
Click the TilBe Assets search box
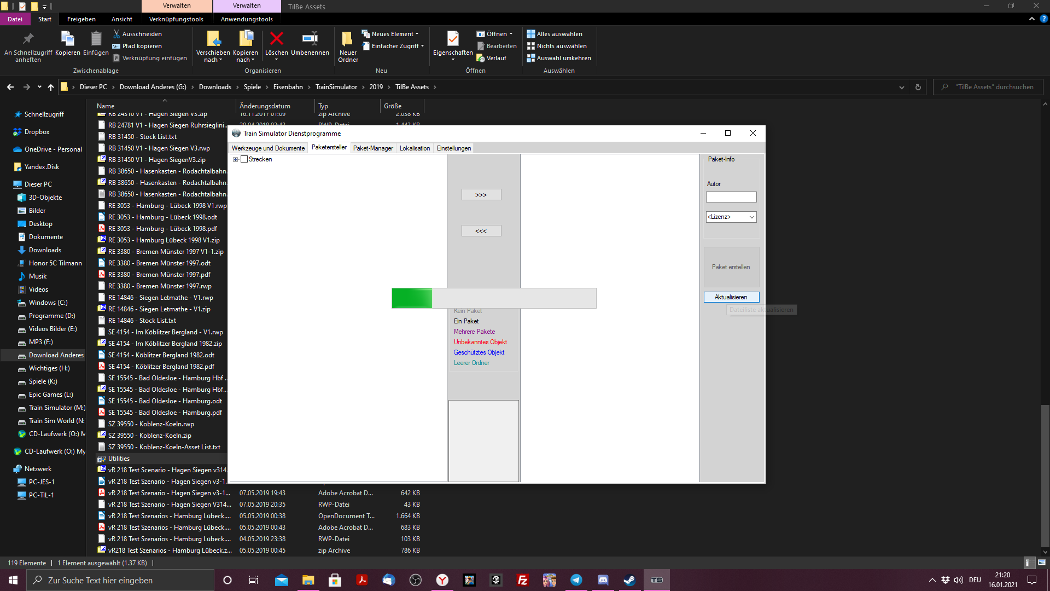[x=988, y=87]
